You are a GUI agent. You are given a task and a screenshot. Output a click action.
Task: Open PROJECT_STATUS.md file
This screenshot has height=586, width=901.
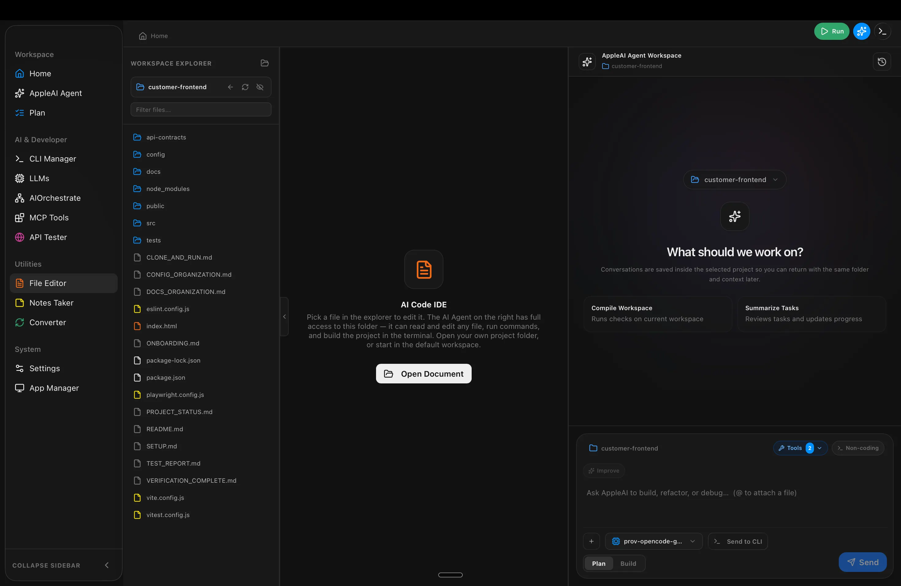[201, 412]
